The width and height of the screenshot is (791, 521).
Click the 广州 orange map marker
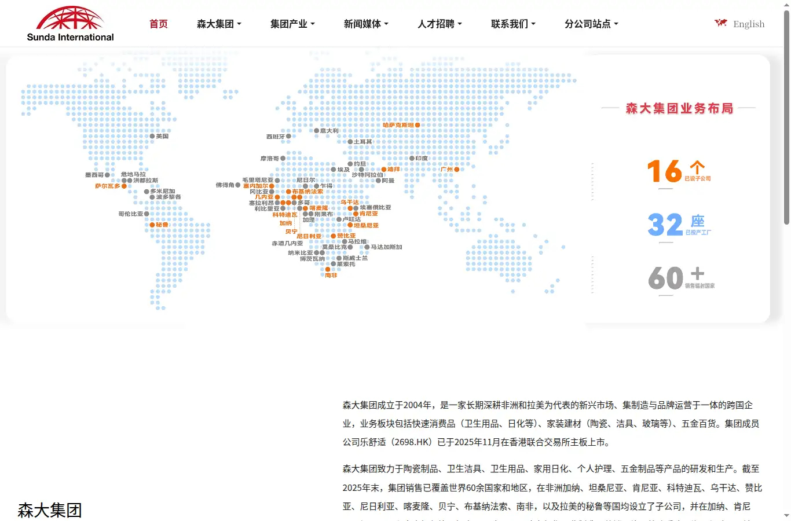coord(457,170)
